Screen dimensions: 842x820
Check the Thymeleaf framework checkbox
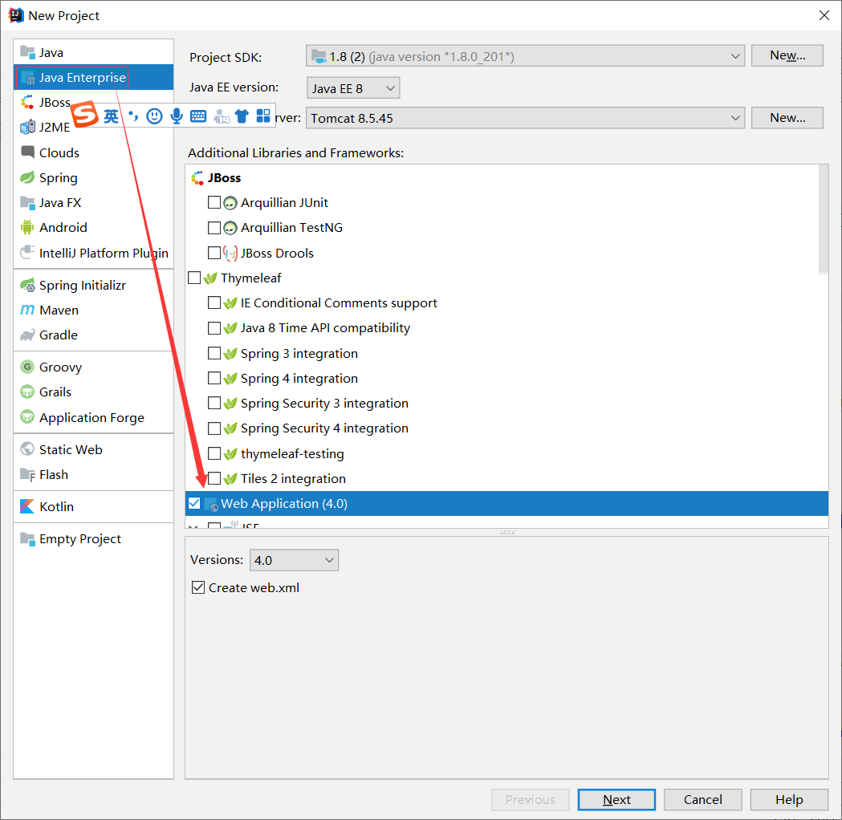pos(194,278)
